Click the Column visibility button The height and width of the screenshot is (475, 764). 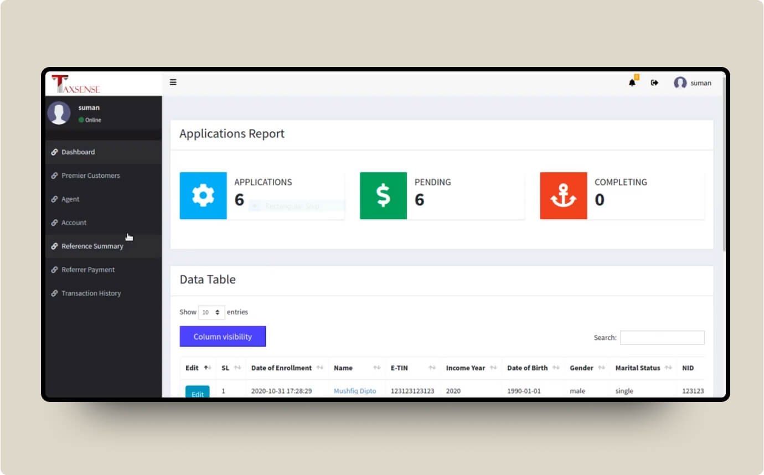point(223,337)
